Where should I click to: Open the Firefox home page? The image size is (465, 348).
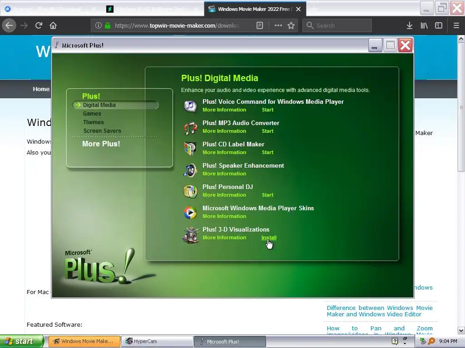(53, 25)
